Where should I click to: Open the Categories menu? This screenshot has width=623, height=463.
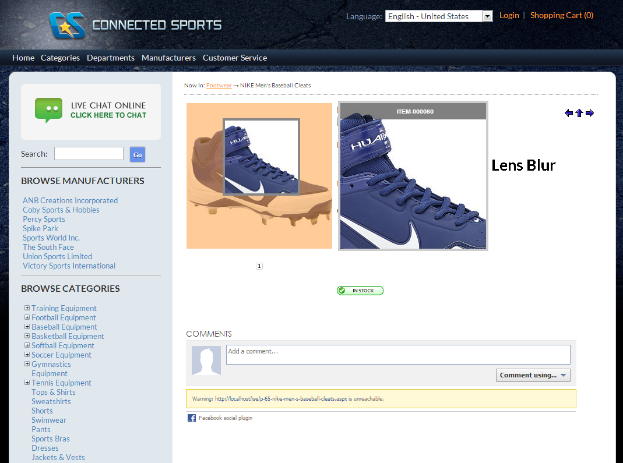point(61,58)
